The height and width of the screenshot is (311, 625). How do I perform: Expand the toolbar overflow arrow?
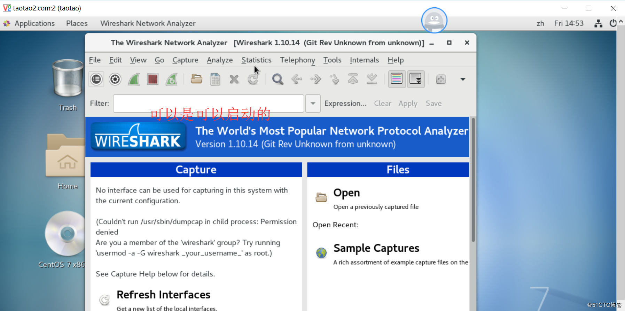click(463, 79)
